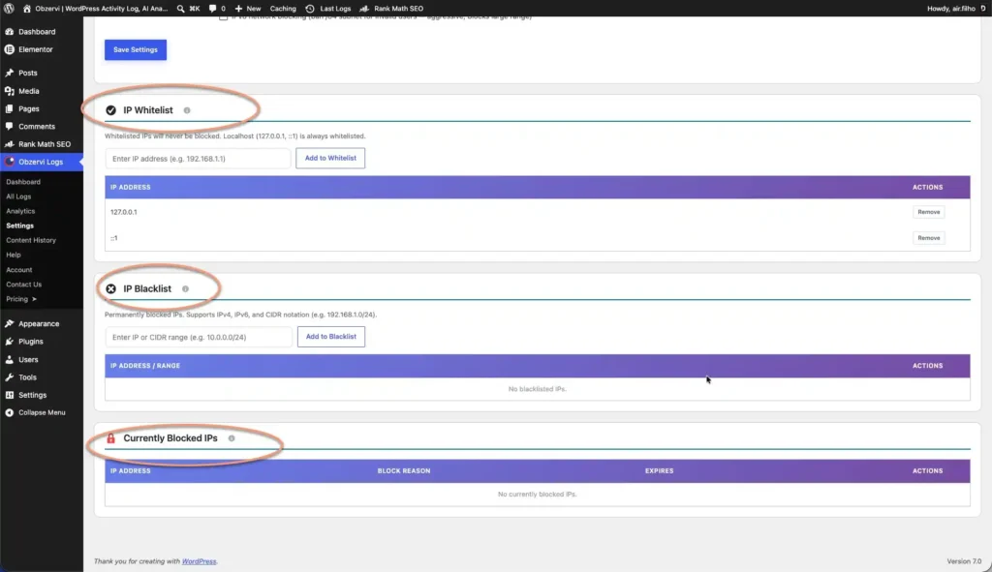Click the 'No blacklisted IPs.' message
This screenshot has height=572, width=992.
click(x=537, y=389)
